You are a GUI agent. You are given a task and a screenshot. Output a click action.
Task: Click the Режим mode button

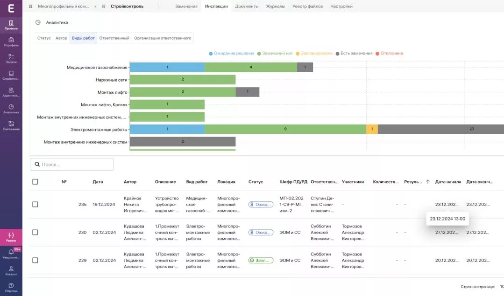(11, 237)
